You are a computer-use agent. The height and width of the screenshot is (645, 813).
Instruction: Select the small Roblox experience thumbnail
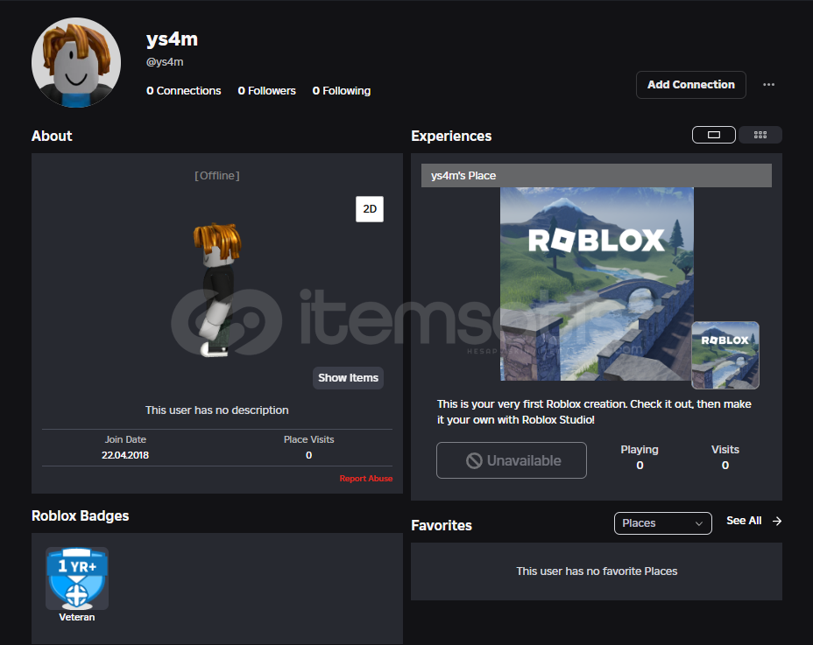tap(725, 354)
